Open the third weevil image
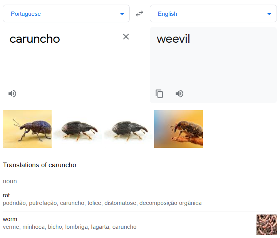Image resolution: width=280 pixels, height=238 pixels. click(128, 130)
